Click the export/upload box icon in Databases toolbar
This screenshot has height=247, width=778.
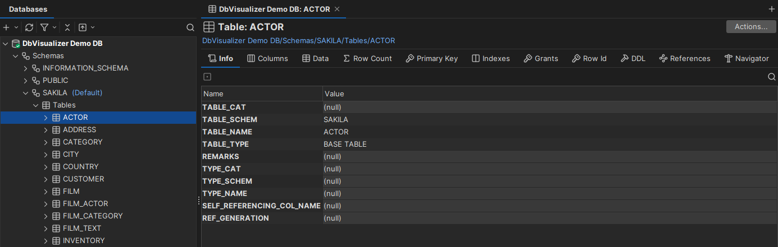(x=83, y=27)
